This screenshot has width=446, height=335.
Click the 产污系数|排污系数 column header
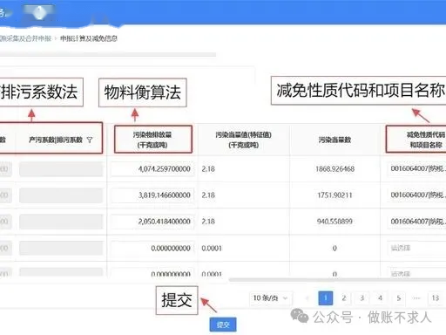(x=56, y=140)
